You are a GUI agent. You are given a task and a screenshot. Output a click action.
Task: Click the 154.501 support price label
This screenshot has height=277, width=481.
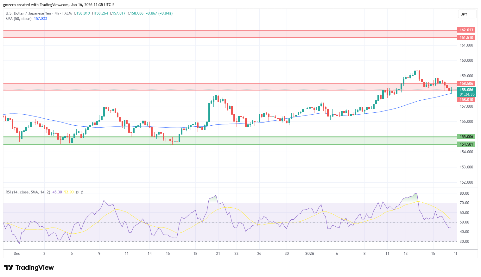(466, 144)
